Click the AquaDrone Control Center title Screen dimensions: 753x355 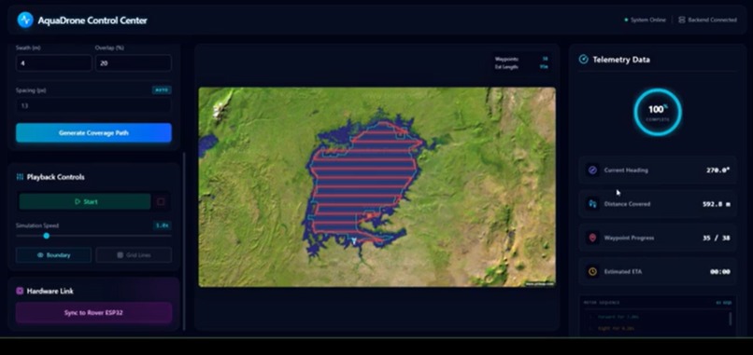[x=92, y=20]
